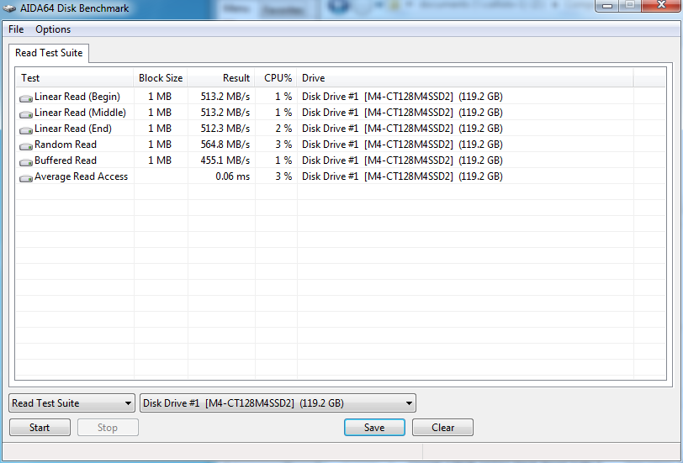683x463 pixels.
Task: Minimize the AIDA64 Disk Benchmark window
Action: (x=607, y=6)
